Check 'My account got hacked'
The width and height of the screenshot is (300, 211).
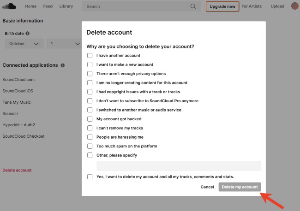coord(90,119)
